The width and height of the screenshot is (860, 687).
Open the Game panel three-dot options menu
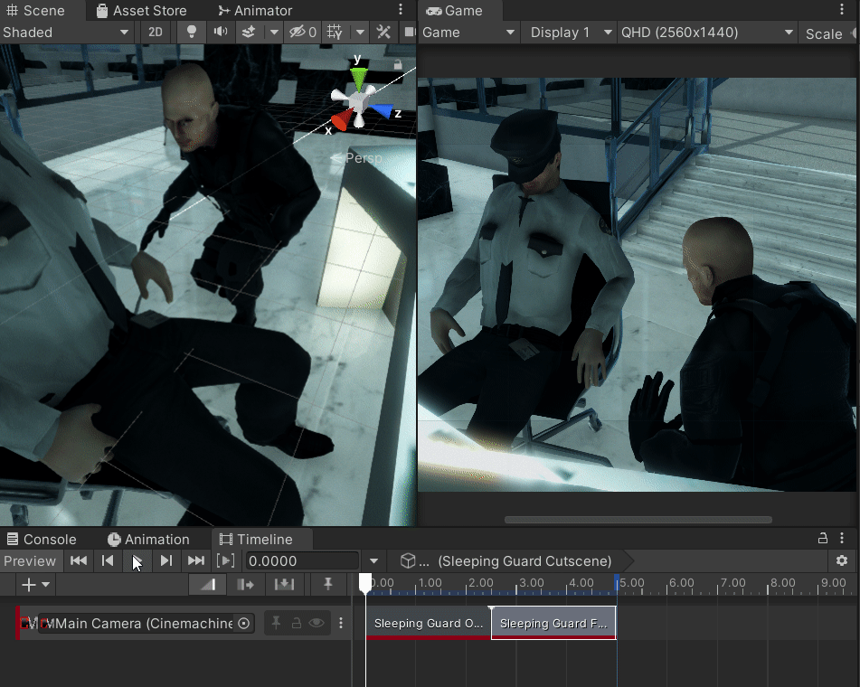pos(842,10)
